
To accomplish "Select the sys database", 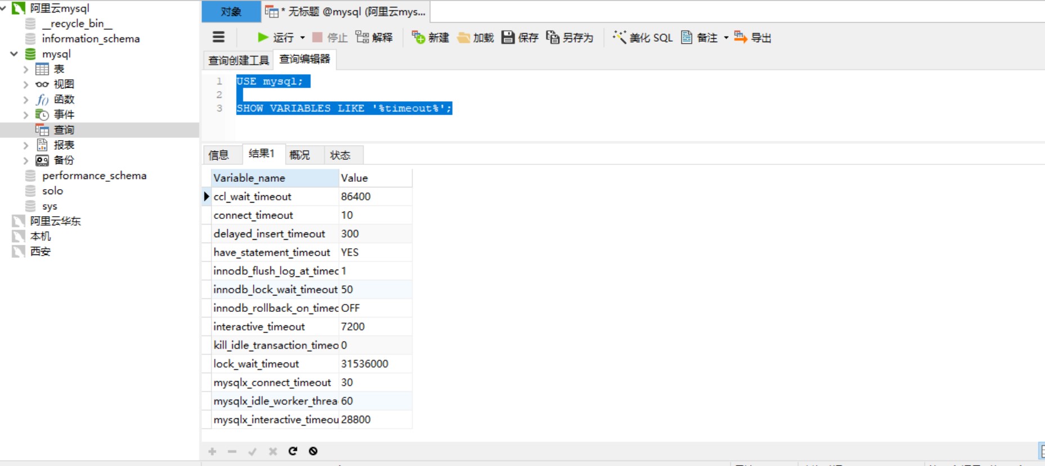I will (50, 207).
